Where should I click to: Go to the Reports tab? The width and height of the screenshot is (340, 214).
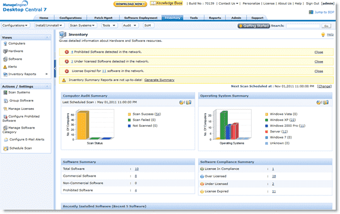click(215, 18)
